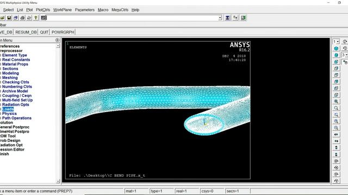Open ANSYS Help with the question mark icon
The height and width of the screenshot is (195, 348).
(36, 18)
